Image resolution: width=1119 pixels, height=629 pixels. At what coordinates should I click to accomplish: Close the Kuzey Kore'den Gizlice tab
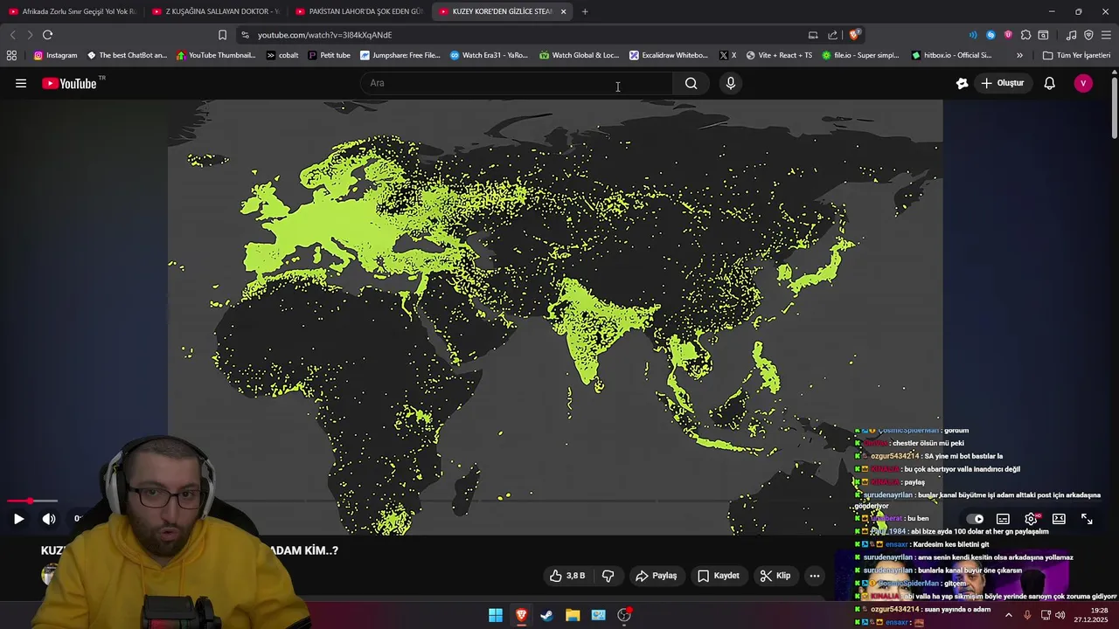click(563, 11)
